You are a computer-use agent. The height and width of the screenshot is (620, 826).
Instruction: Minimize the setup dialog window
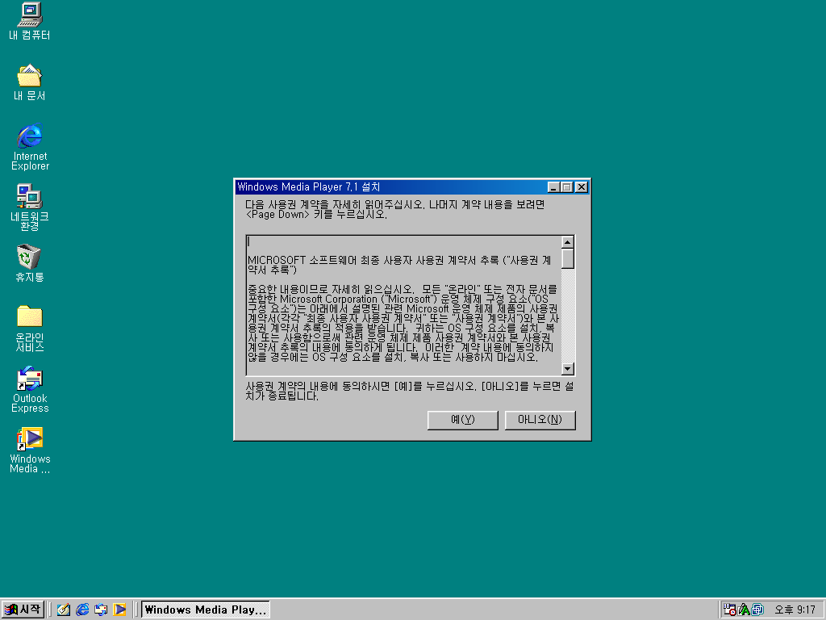(553, 187)
